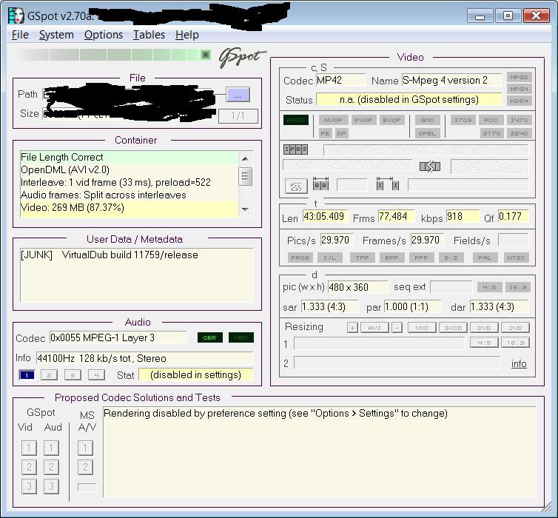Select audio stream 3 button

[73, 375]
